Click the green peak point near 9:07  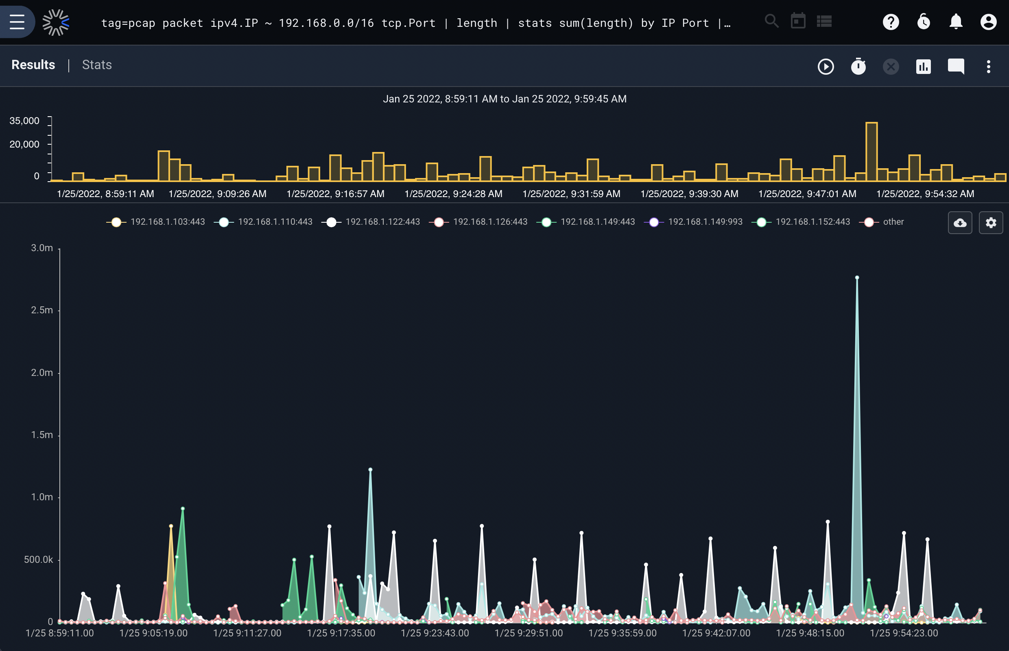pos(182,508)
